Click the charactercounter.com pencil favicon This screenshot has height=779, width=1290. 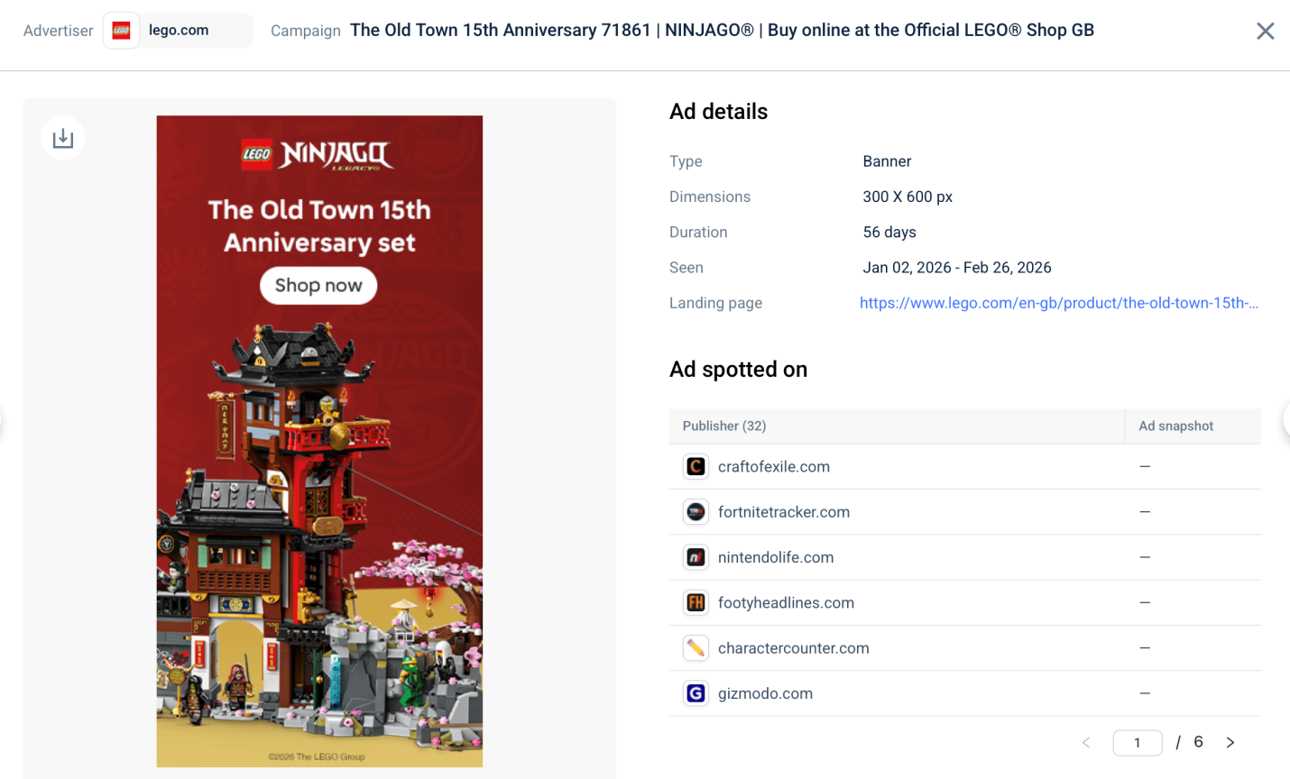pyautogui.click(x=696, y=648)
